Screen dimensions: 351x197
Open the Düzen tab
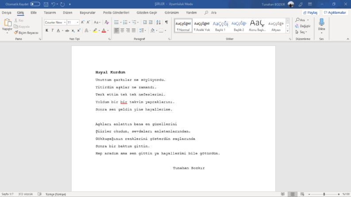pos(67,12)
